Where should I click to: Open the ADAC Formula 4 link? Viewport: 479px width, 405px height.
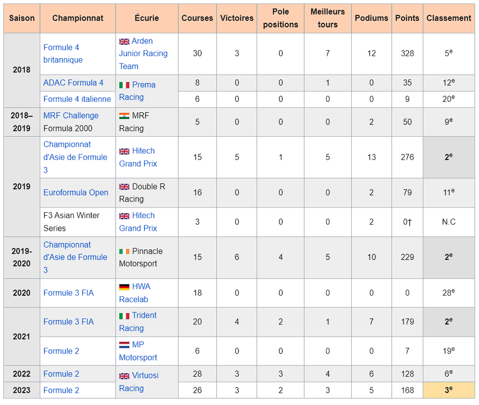[x=73, y=83]
